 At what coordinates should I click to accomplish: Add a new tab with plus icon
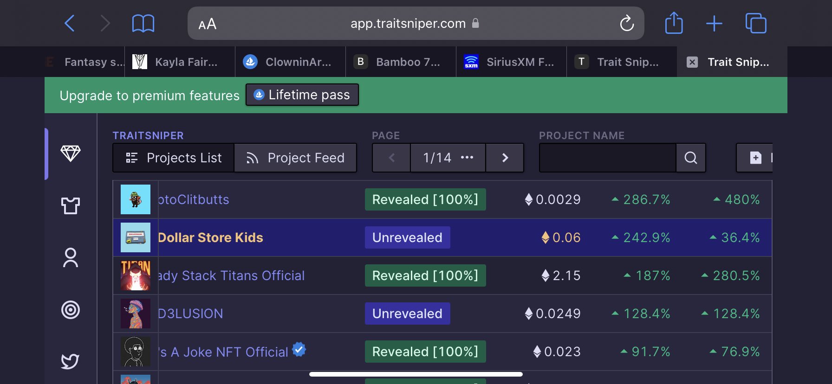(714, 23)
